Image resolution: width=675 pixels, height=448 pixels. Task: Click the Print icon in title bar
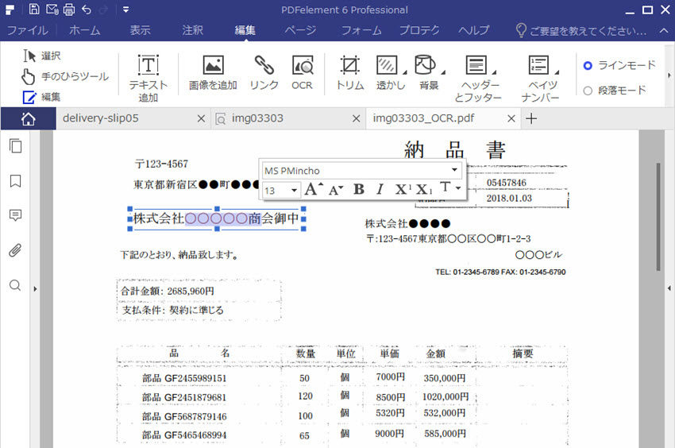click(69, 9)
